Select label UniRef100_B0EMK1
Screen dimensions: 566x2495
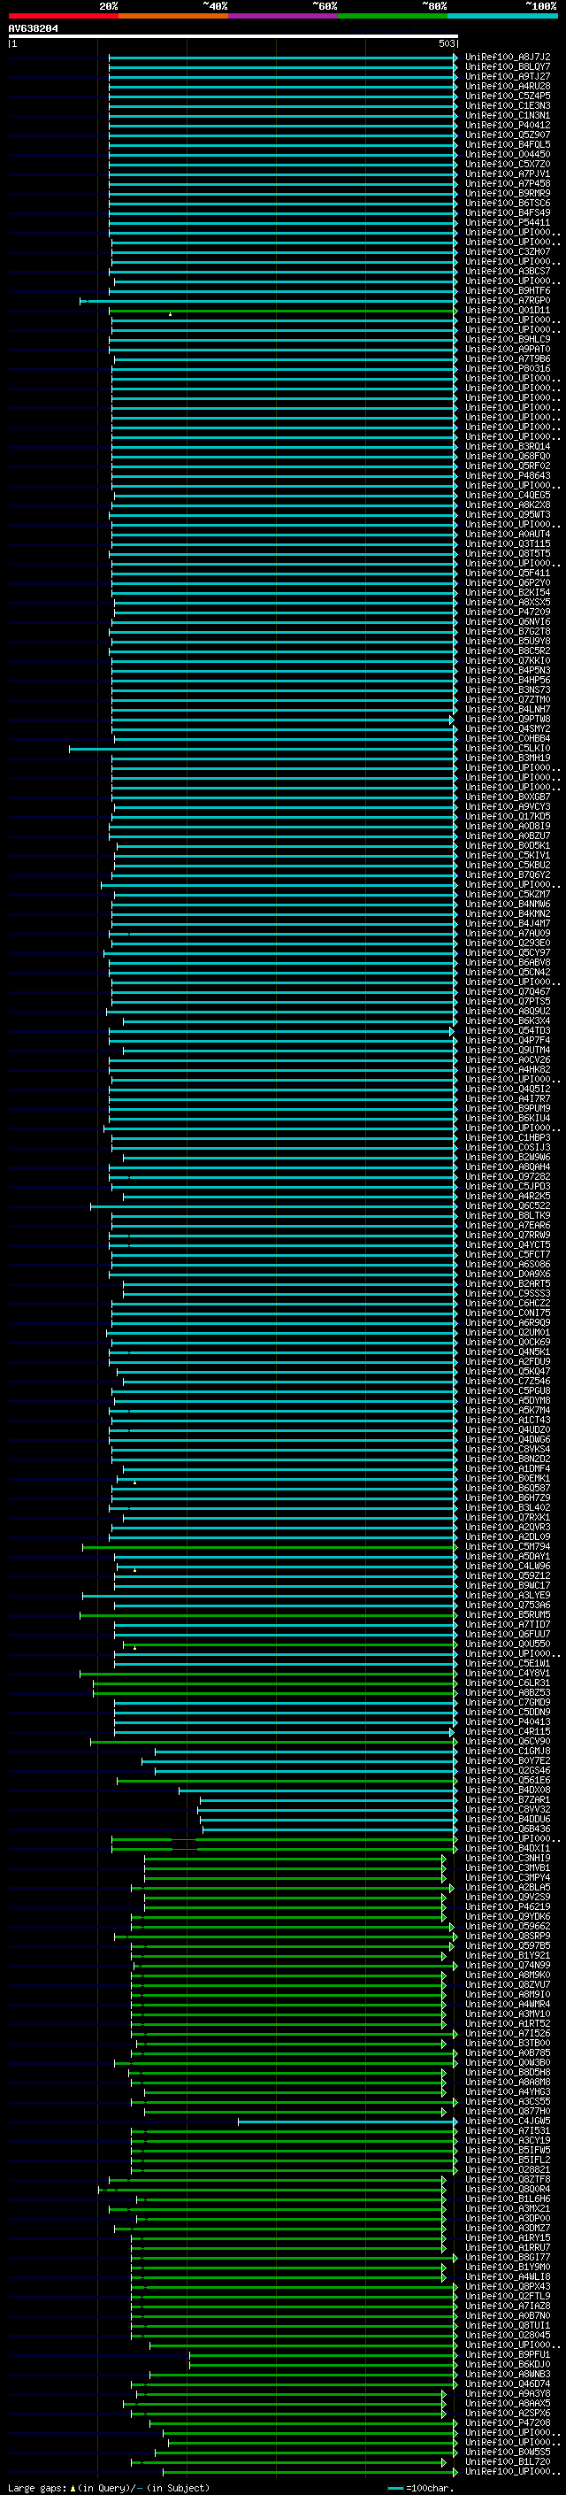(508, 1479)
